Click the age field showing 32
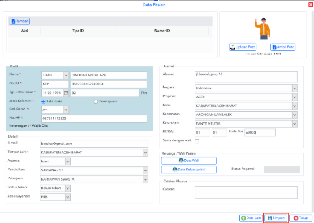 [x=105, y=93]
